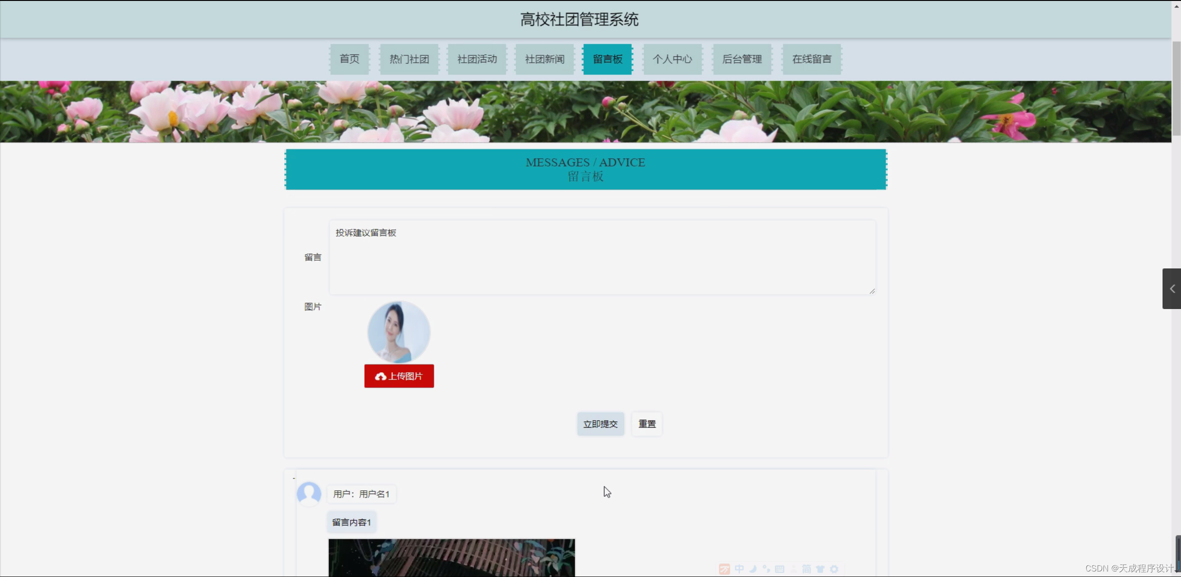This screenshot has width=1181, height=577.
Task: Open the IME settings gear icon
Action: (x=835, y=569)
